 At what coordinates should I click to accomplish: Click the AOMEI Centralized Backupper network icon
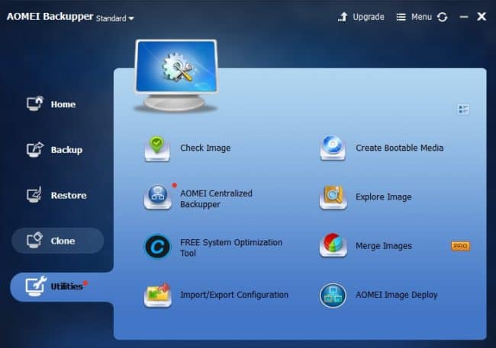(157, 197)
